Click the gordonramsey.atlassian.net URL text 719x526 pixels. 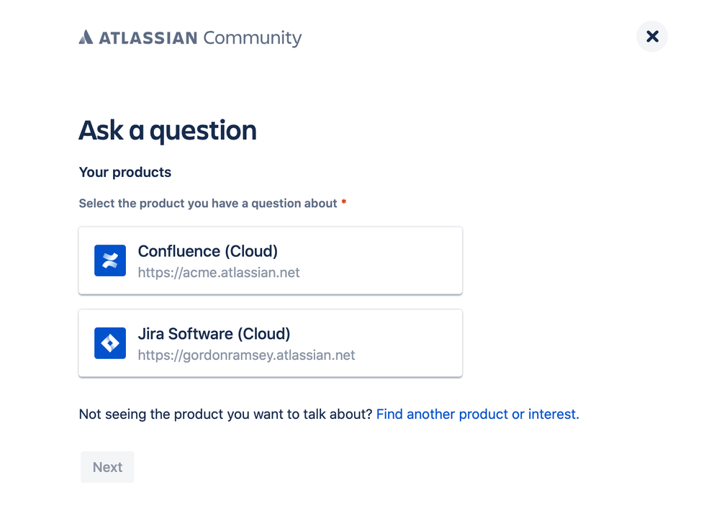(246, 355)
